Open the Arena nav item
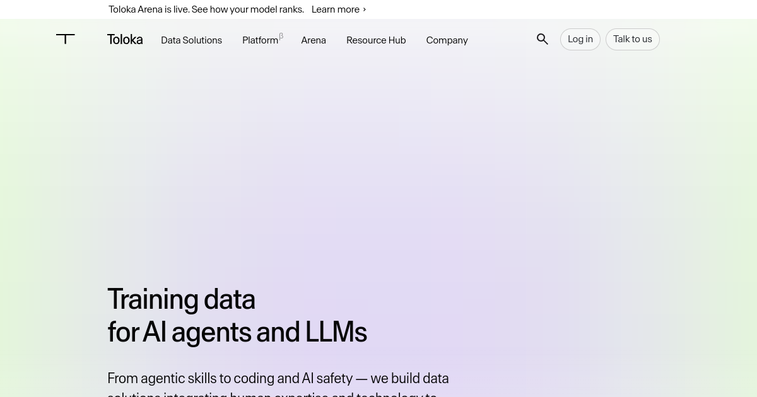The width and height of the screenshot is (757, 397). [x=314, y=40]
